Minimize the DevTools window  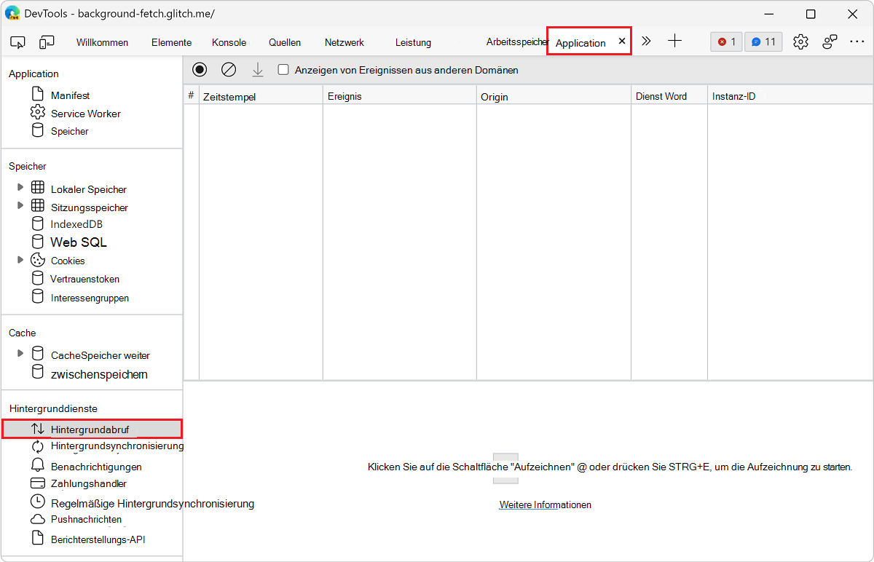pyautogui.click(x=769, y=14)
